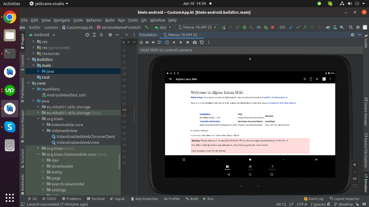Open emulator extended controls via three-dot icon
The width and height of the screenshot is (369, 207).
click(x=208, y=42)
